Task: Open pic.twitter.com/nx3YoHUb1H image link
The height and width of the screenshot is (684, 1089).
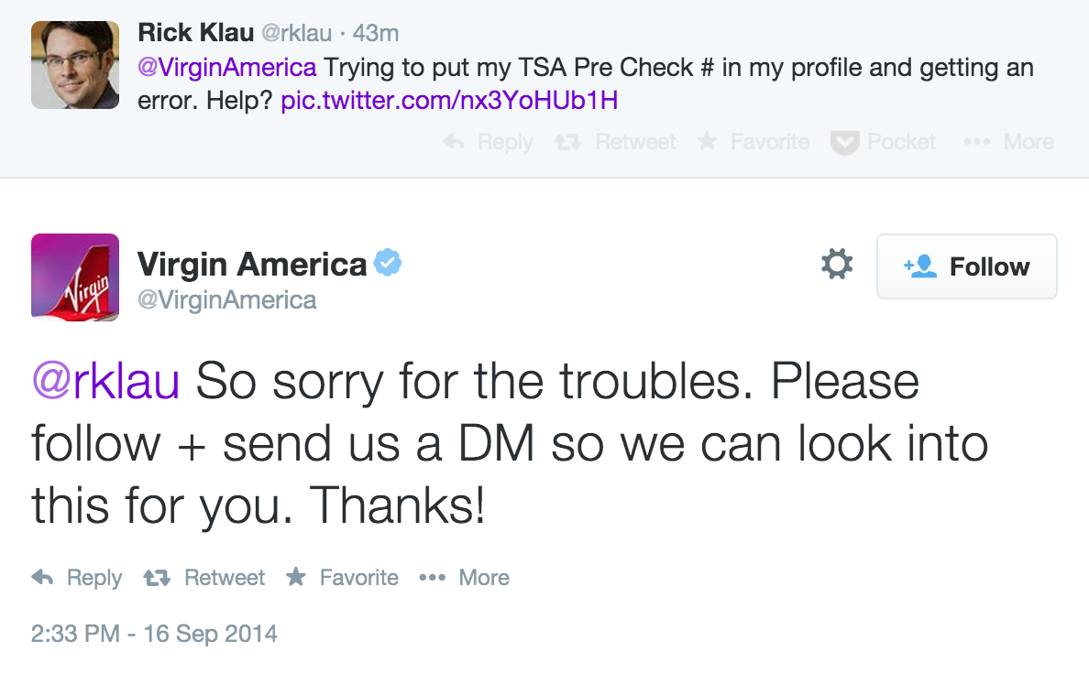Action: pos(449,101)
